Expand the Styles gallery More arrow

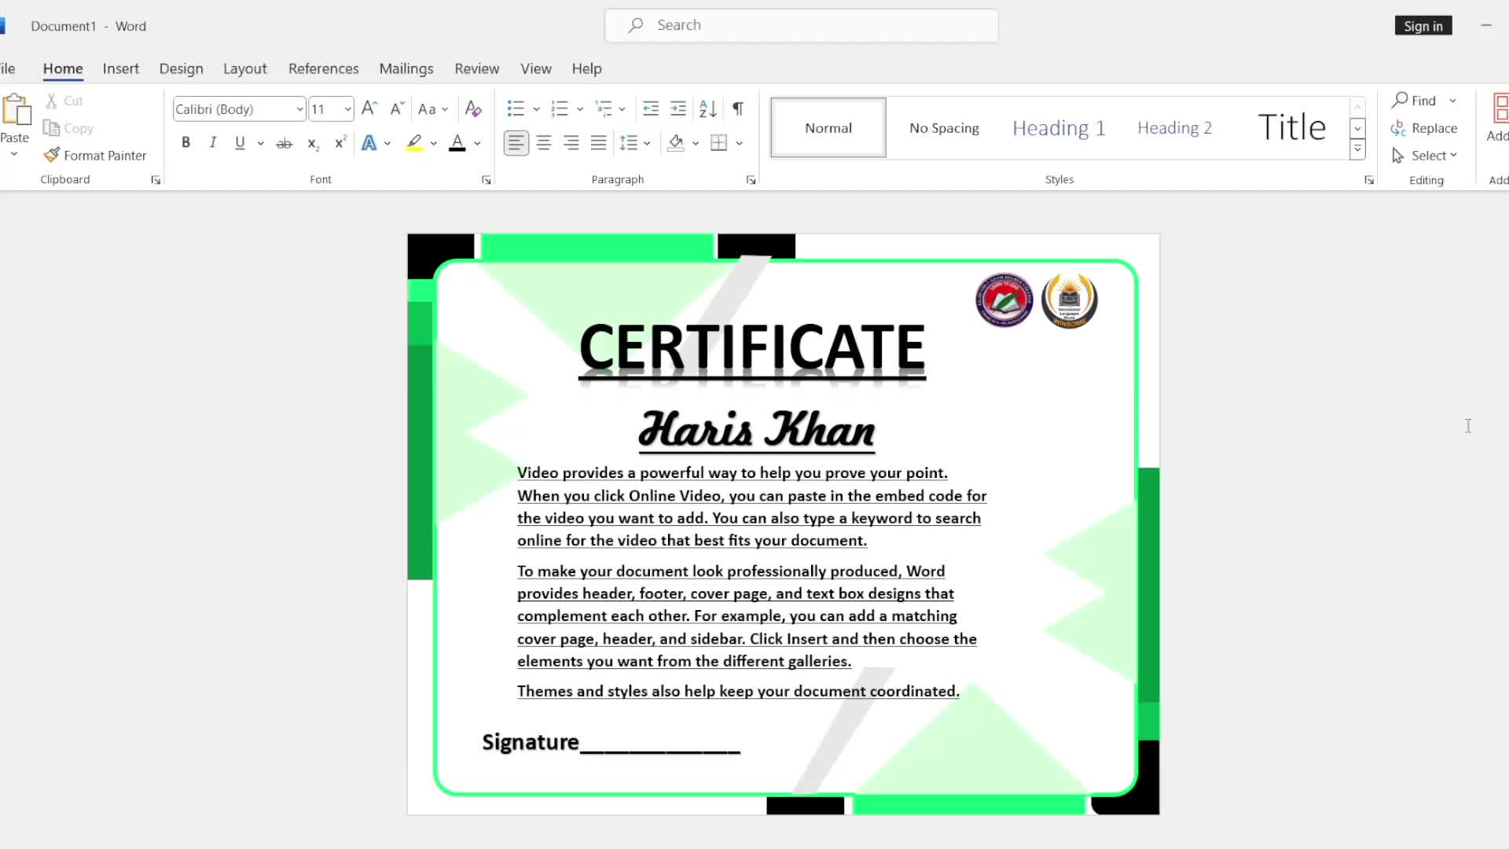[x=1357, y=149]
